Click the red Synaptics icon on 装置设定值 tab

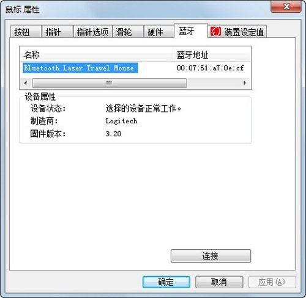pyautogui.click(x=215, y=32)
